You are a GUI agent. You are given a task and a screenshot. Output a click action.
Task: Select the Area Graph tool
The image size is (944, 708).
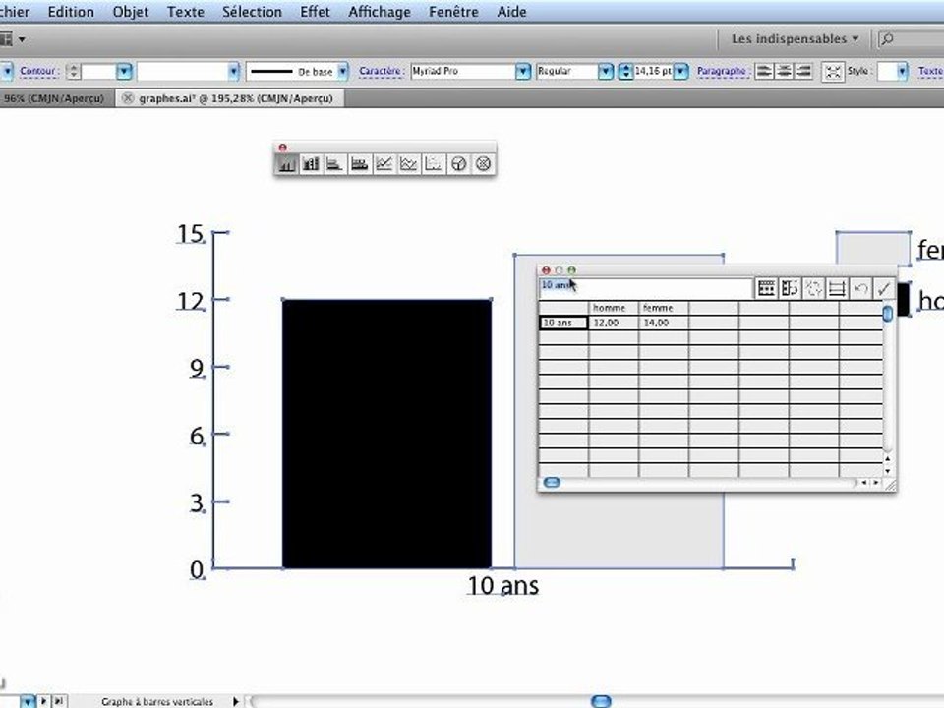point(409,164)
